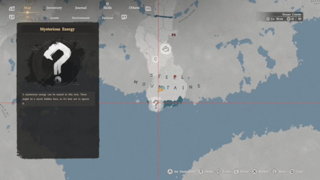Click the large circular swirl map icon
Viewport: 320px width, 180px height.
click(166, 49)
